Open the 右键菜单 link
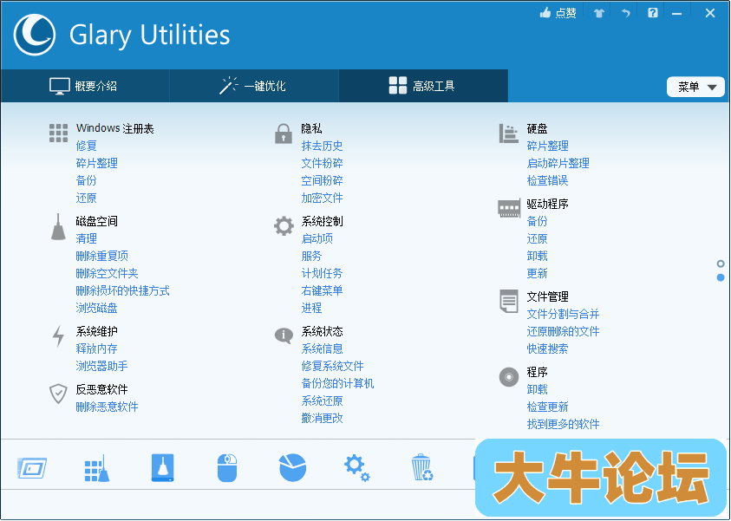 tap(323, 290)
